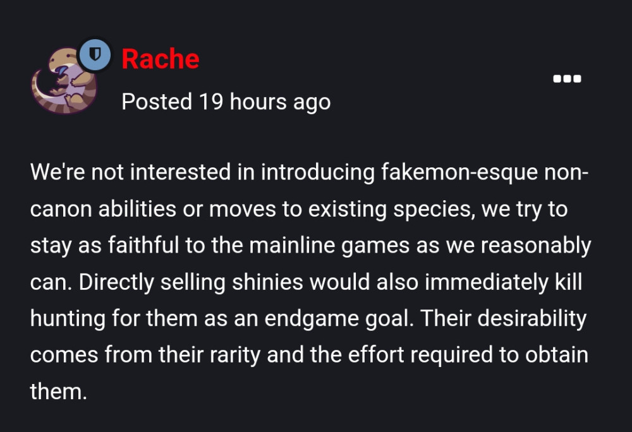Click the word 'fakemon-esque' in the post
The height and width of the screenshot is (432, 632).
459,172
